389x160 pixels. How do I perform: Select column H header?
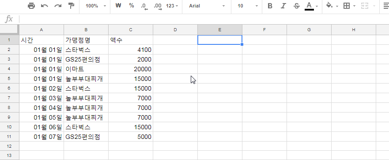pos(354,29)
